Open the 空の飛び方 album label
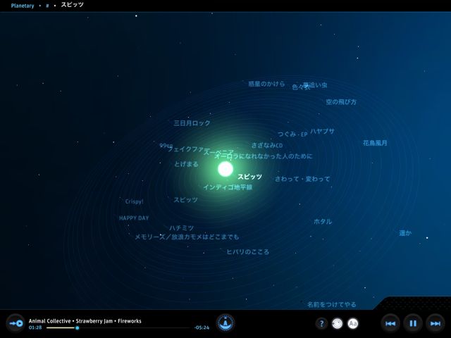 pyautogui.click(x=341, y=101)
